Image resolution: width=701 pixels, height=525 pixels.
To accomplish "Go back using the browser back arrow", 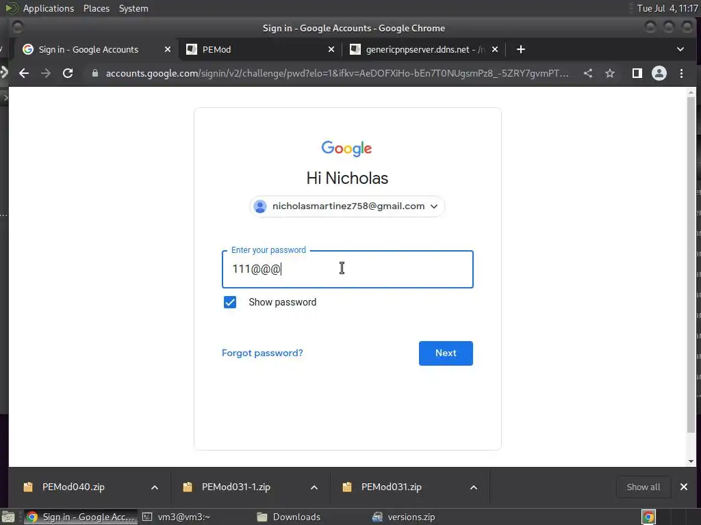I will 24,73.
